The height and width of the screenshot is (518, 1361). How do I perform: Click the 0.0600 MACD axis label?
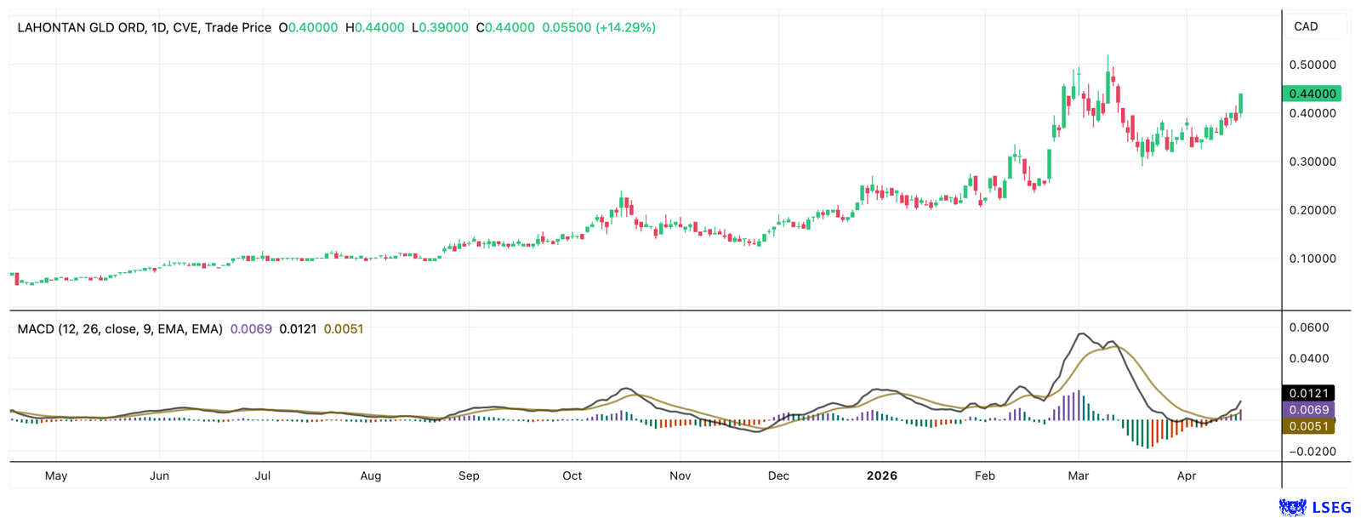(x=1309, y=327)
